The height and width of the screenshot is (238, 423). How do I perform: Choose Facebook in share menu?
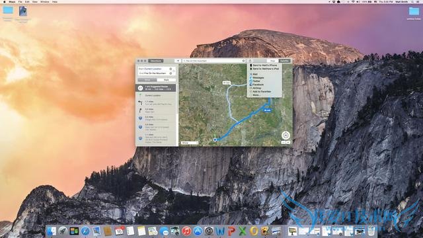tap(264, 85)
